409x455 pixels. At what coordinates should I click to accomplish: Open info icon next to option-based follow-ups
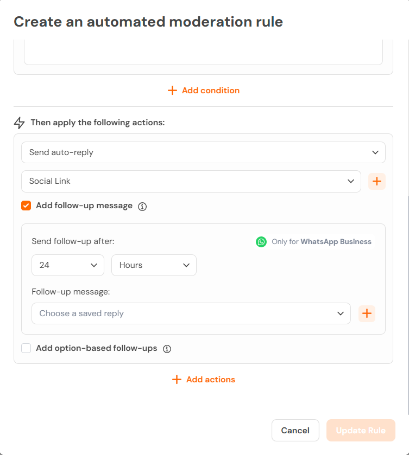(x=167, y=349)
